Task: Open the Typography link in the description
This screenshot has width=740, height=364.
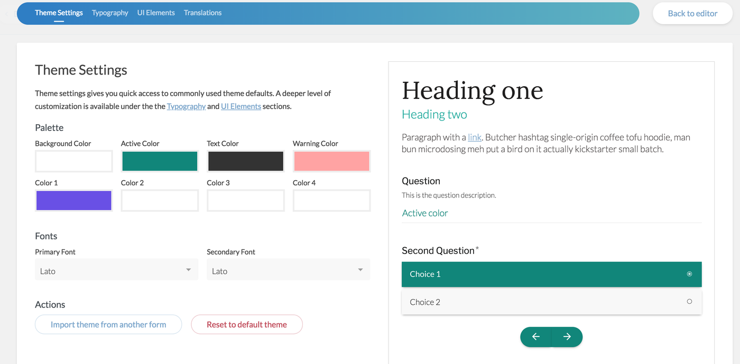Action: click(186, 106)
